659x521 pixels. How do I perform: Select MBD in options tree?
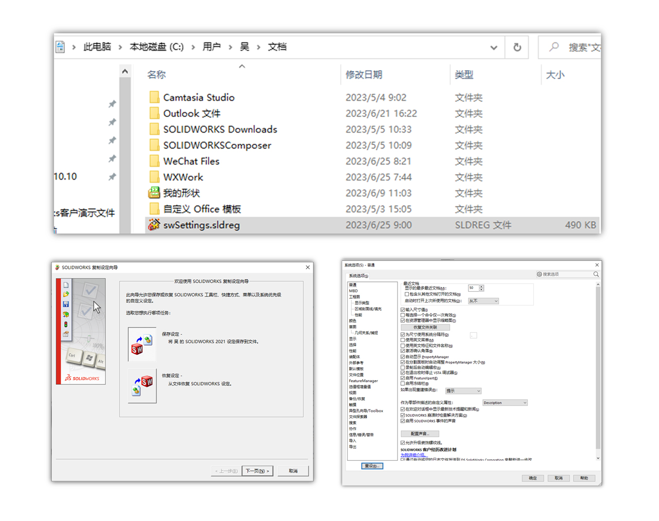pyautogui.click(x=353, y=291)
